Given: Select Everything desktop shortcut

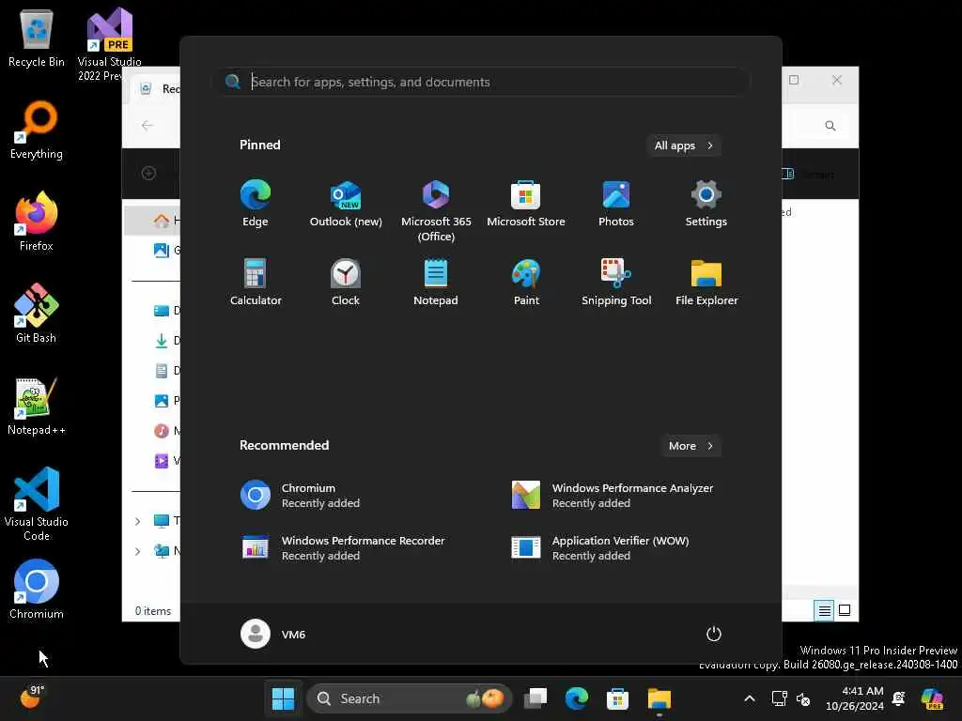Looking at the screenshot, I should click(37, 130).
